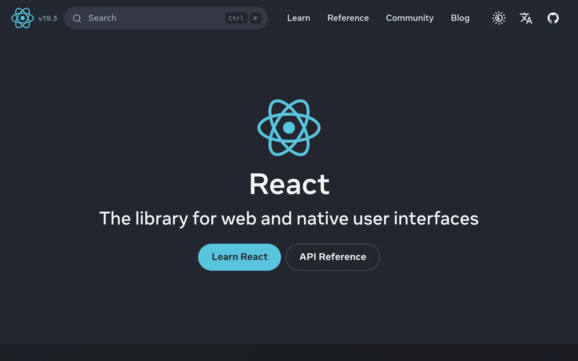Click the K shortcut key badge
This screenshot has height=361, width=578.
(255, 18)
